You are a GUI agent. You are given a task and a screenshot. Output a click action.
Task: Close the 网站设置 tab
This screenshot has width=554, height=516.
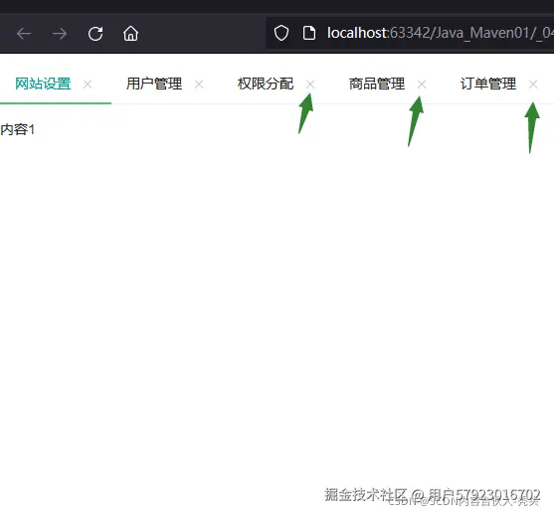tap(88, 85)
